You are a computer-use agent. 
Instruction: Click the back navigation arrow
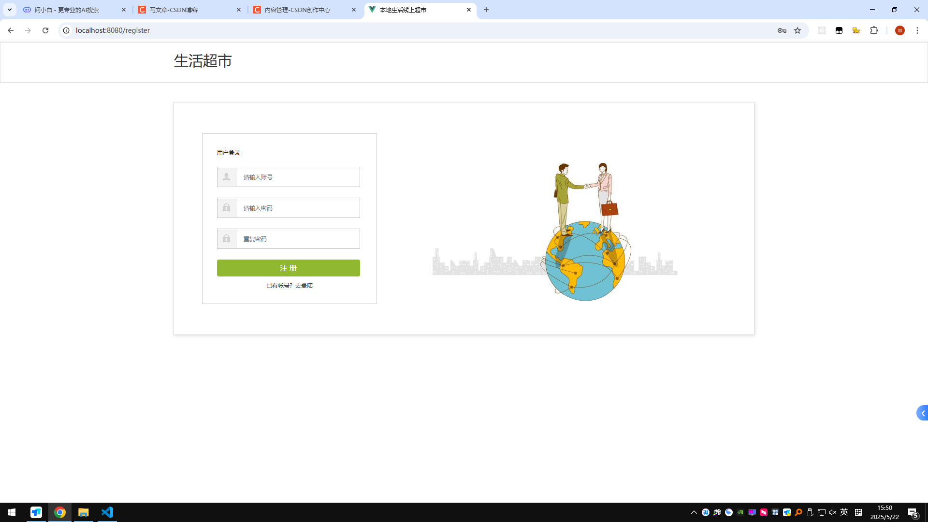(x=11, y=30)
